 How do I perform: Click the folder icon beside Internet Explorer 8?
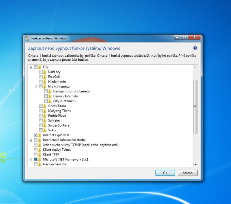[x=39, y=135]
